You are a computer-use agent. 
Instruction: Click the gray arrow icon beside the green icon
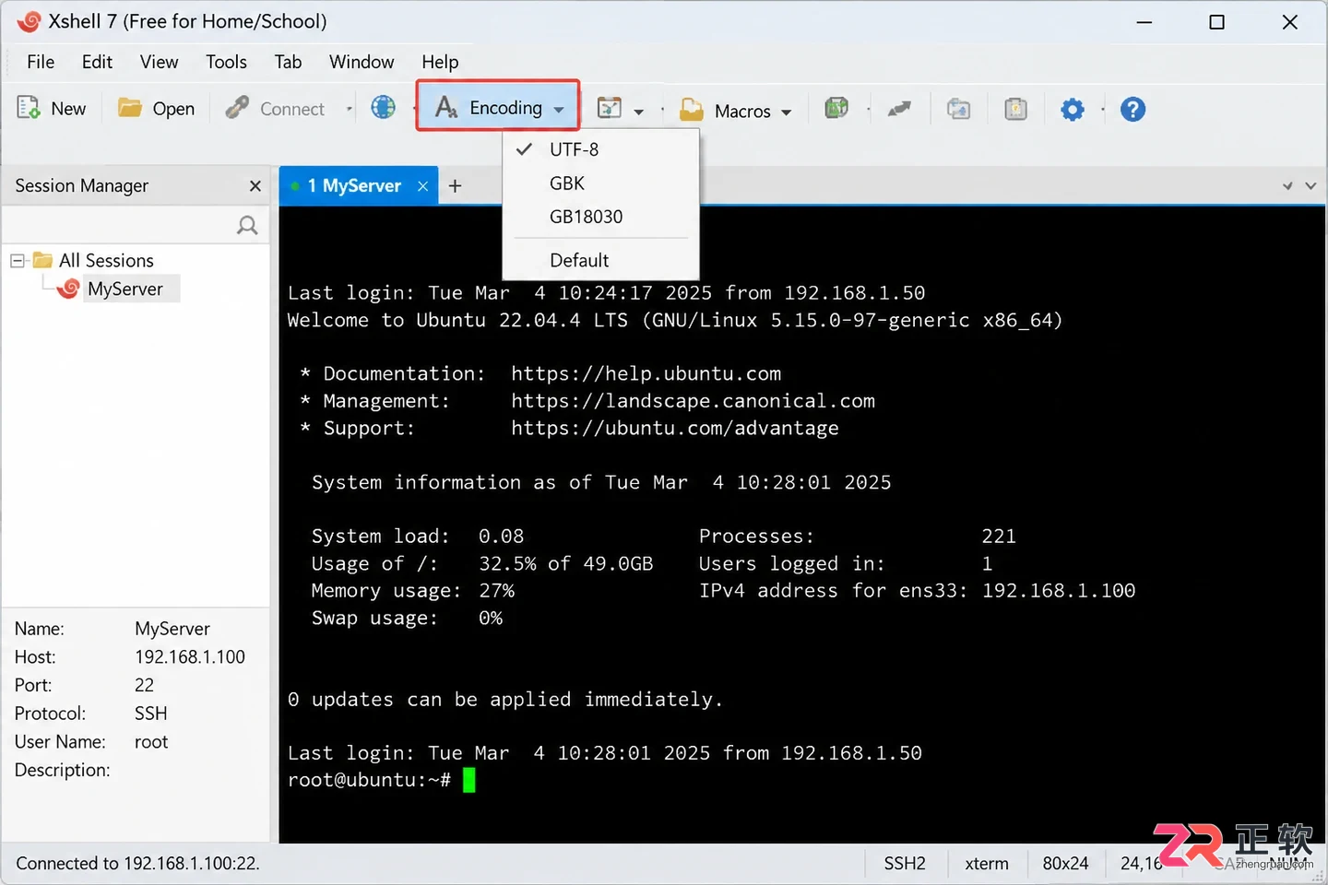point(899,109)
